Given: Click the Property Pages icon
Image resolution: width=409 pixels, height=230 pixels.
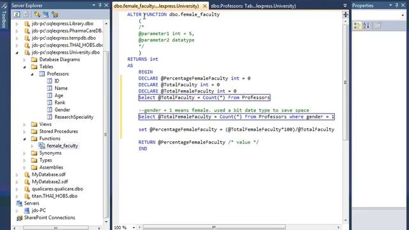Looking at the screenshot, I should tap(378, 26).
